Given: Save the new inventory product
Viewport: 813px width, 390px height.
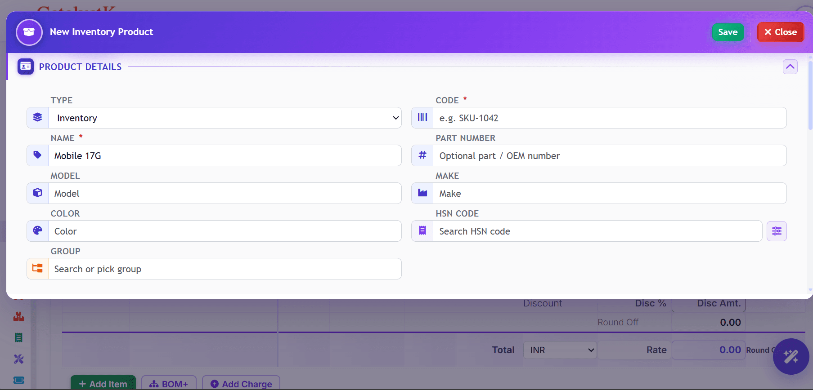Looking at the screenshot, I should pos(728,32).
